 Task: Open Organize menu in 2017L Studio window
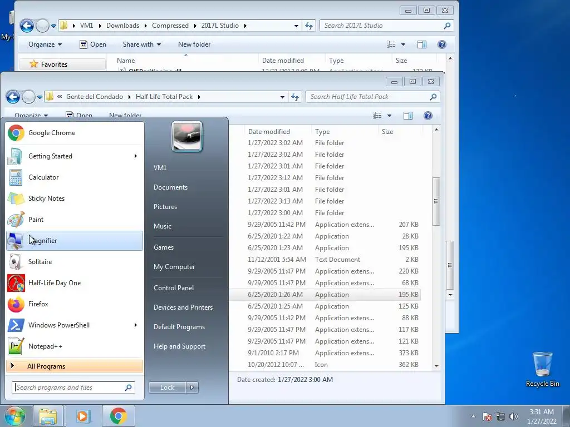click(x=45, y=44)
